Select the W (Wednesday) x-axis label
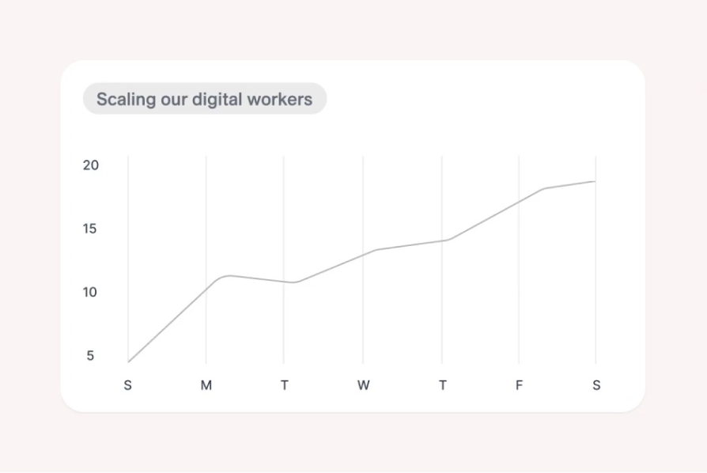707x473 pixels. pos(363,385)
